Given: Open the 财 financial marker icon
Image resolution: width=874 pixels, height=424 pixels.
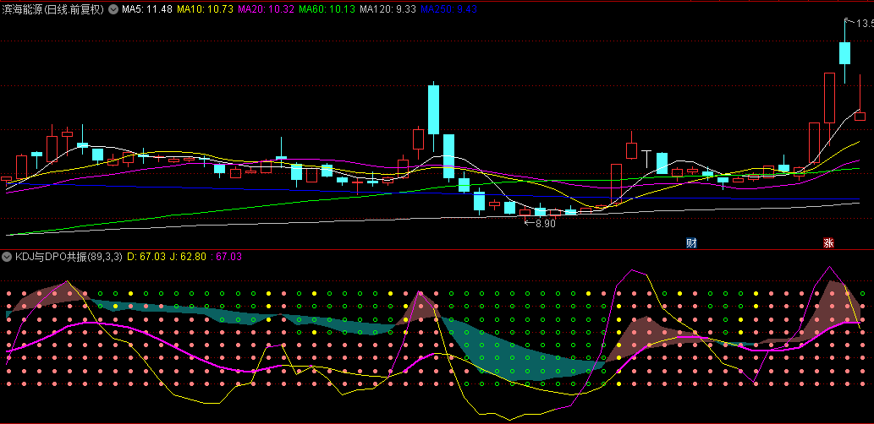Looking at the screenshot, I should coord(691,243).
